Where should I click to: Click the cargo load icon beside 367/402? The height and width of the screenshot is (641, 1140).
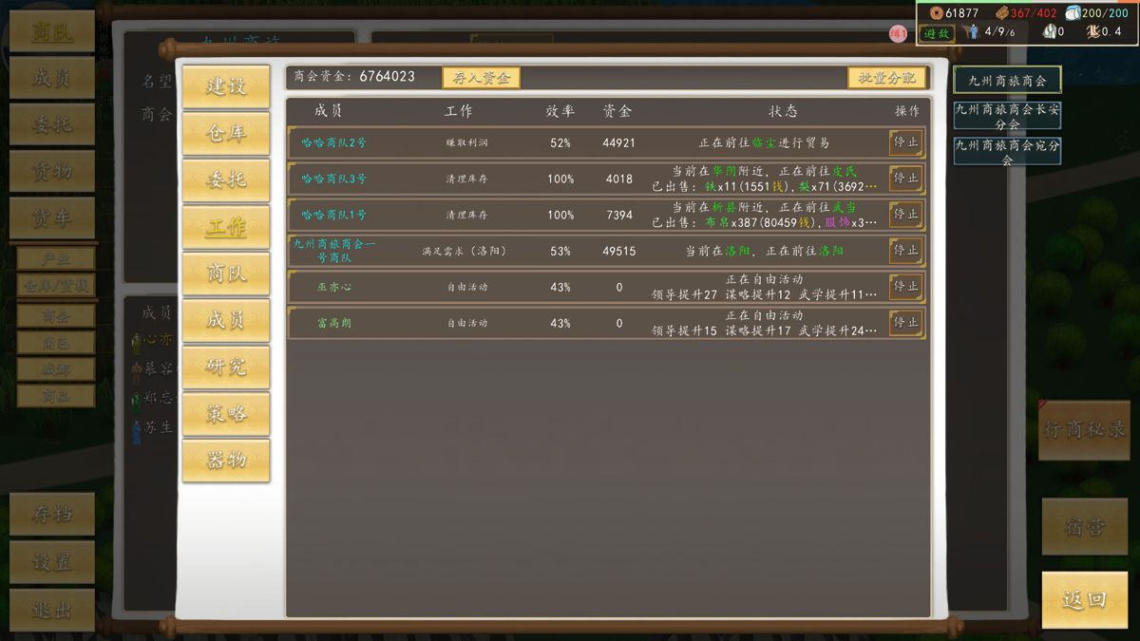tap(1002, 12)
